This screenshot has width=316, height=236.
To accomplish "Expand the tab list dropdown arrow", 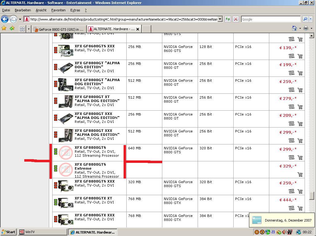I will [29, 29].
